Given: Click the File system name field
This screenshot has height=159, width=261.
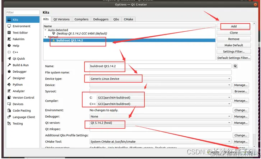Looking at the screenshot, I should 160,72.
